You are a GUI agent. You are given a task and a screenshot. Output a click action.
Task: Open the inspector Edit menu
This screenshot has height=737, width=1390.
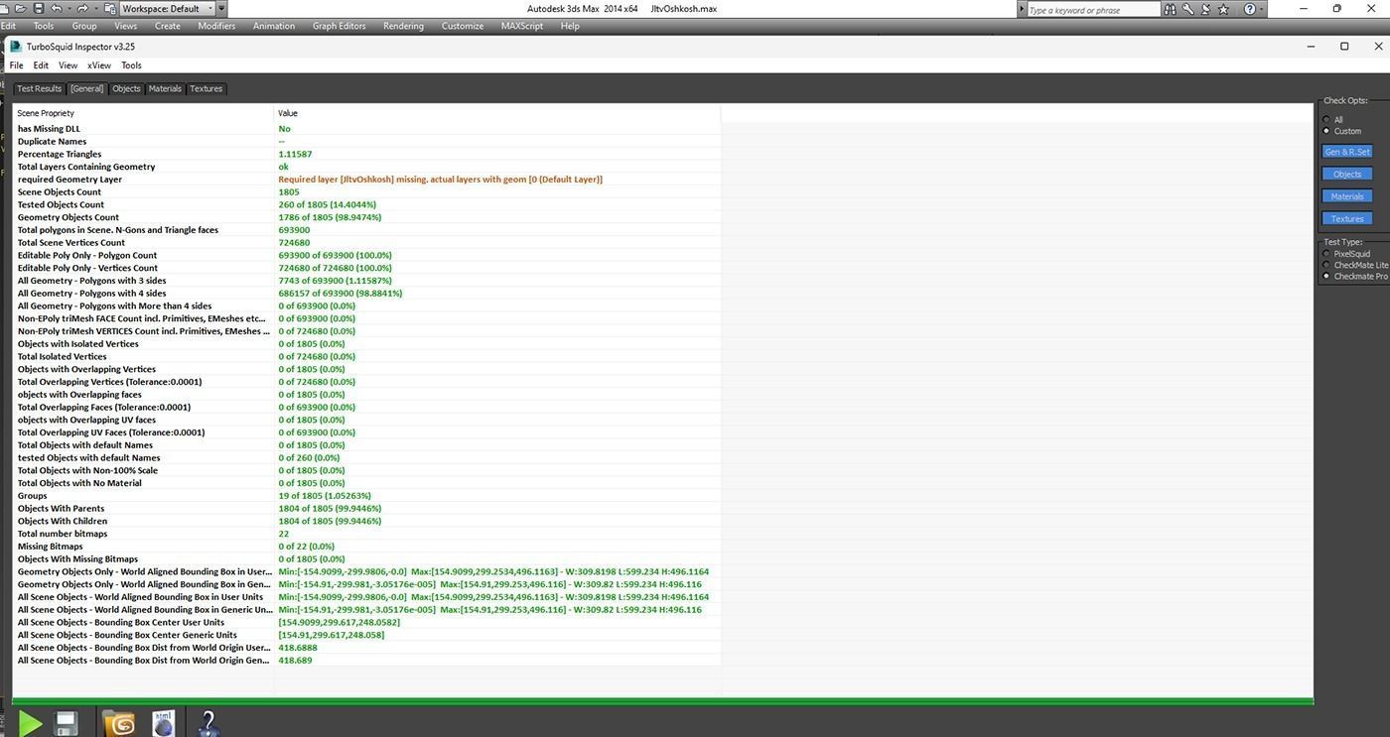tap(41, 65)
